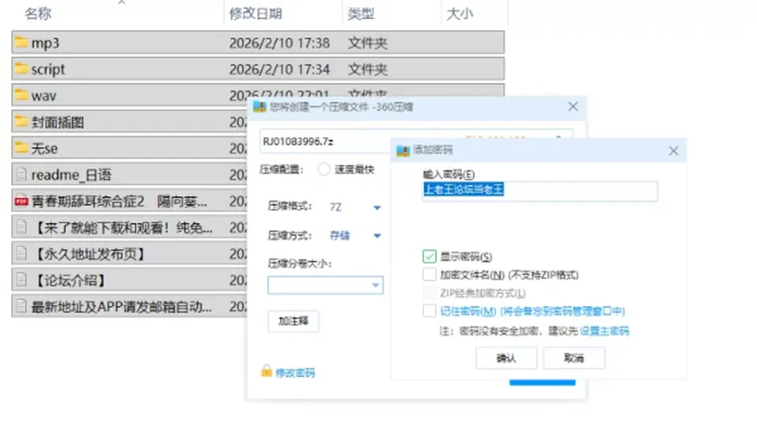Click the wav folder icon
Screen dimensions: 757x421
[21, 95]
